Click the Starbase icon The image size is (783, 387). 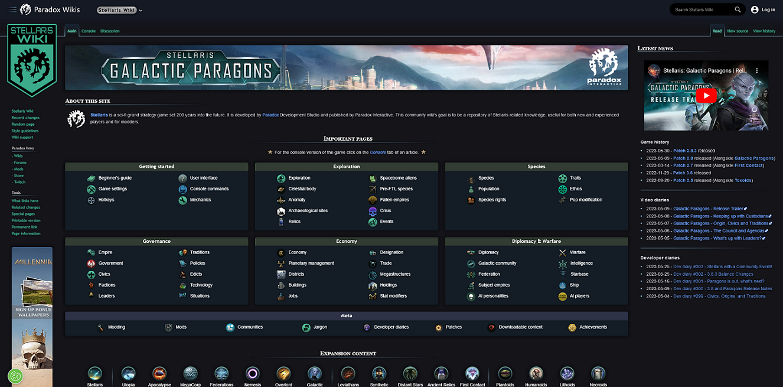[x=563, y=275]
